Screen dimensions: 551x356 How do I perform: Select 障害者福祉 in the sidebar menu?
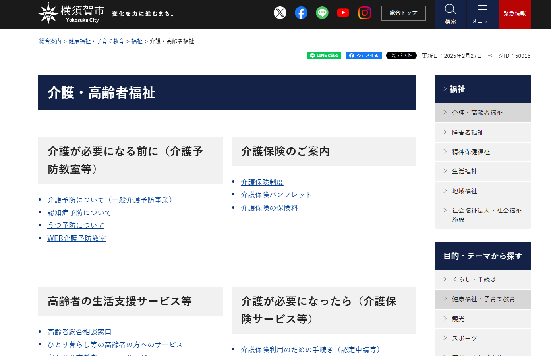pos(468,132)
